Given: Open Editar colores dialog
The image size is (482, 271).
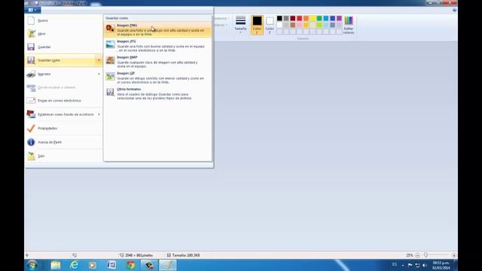Looking at the screenshot, I should (x=349, y=25).
